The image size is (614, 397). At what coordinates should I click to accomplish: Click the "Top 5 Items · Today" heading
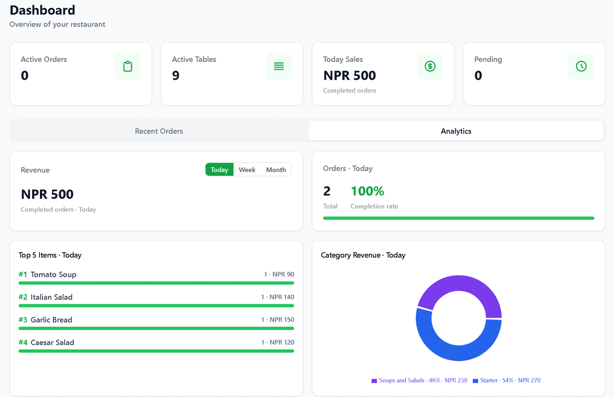50,255
